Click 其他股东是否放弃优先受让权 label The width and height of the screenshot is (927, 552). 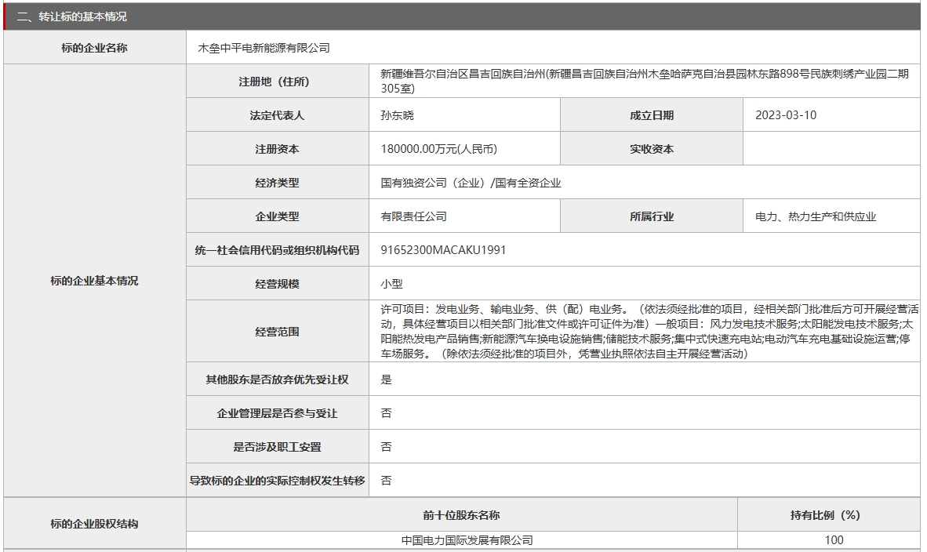278,379
